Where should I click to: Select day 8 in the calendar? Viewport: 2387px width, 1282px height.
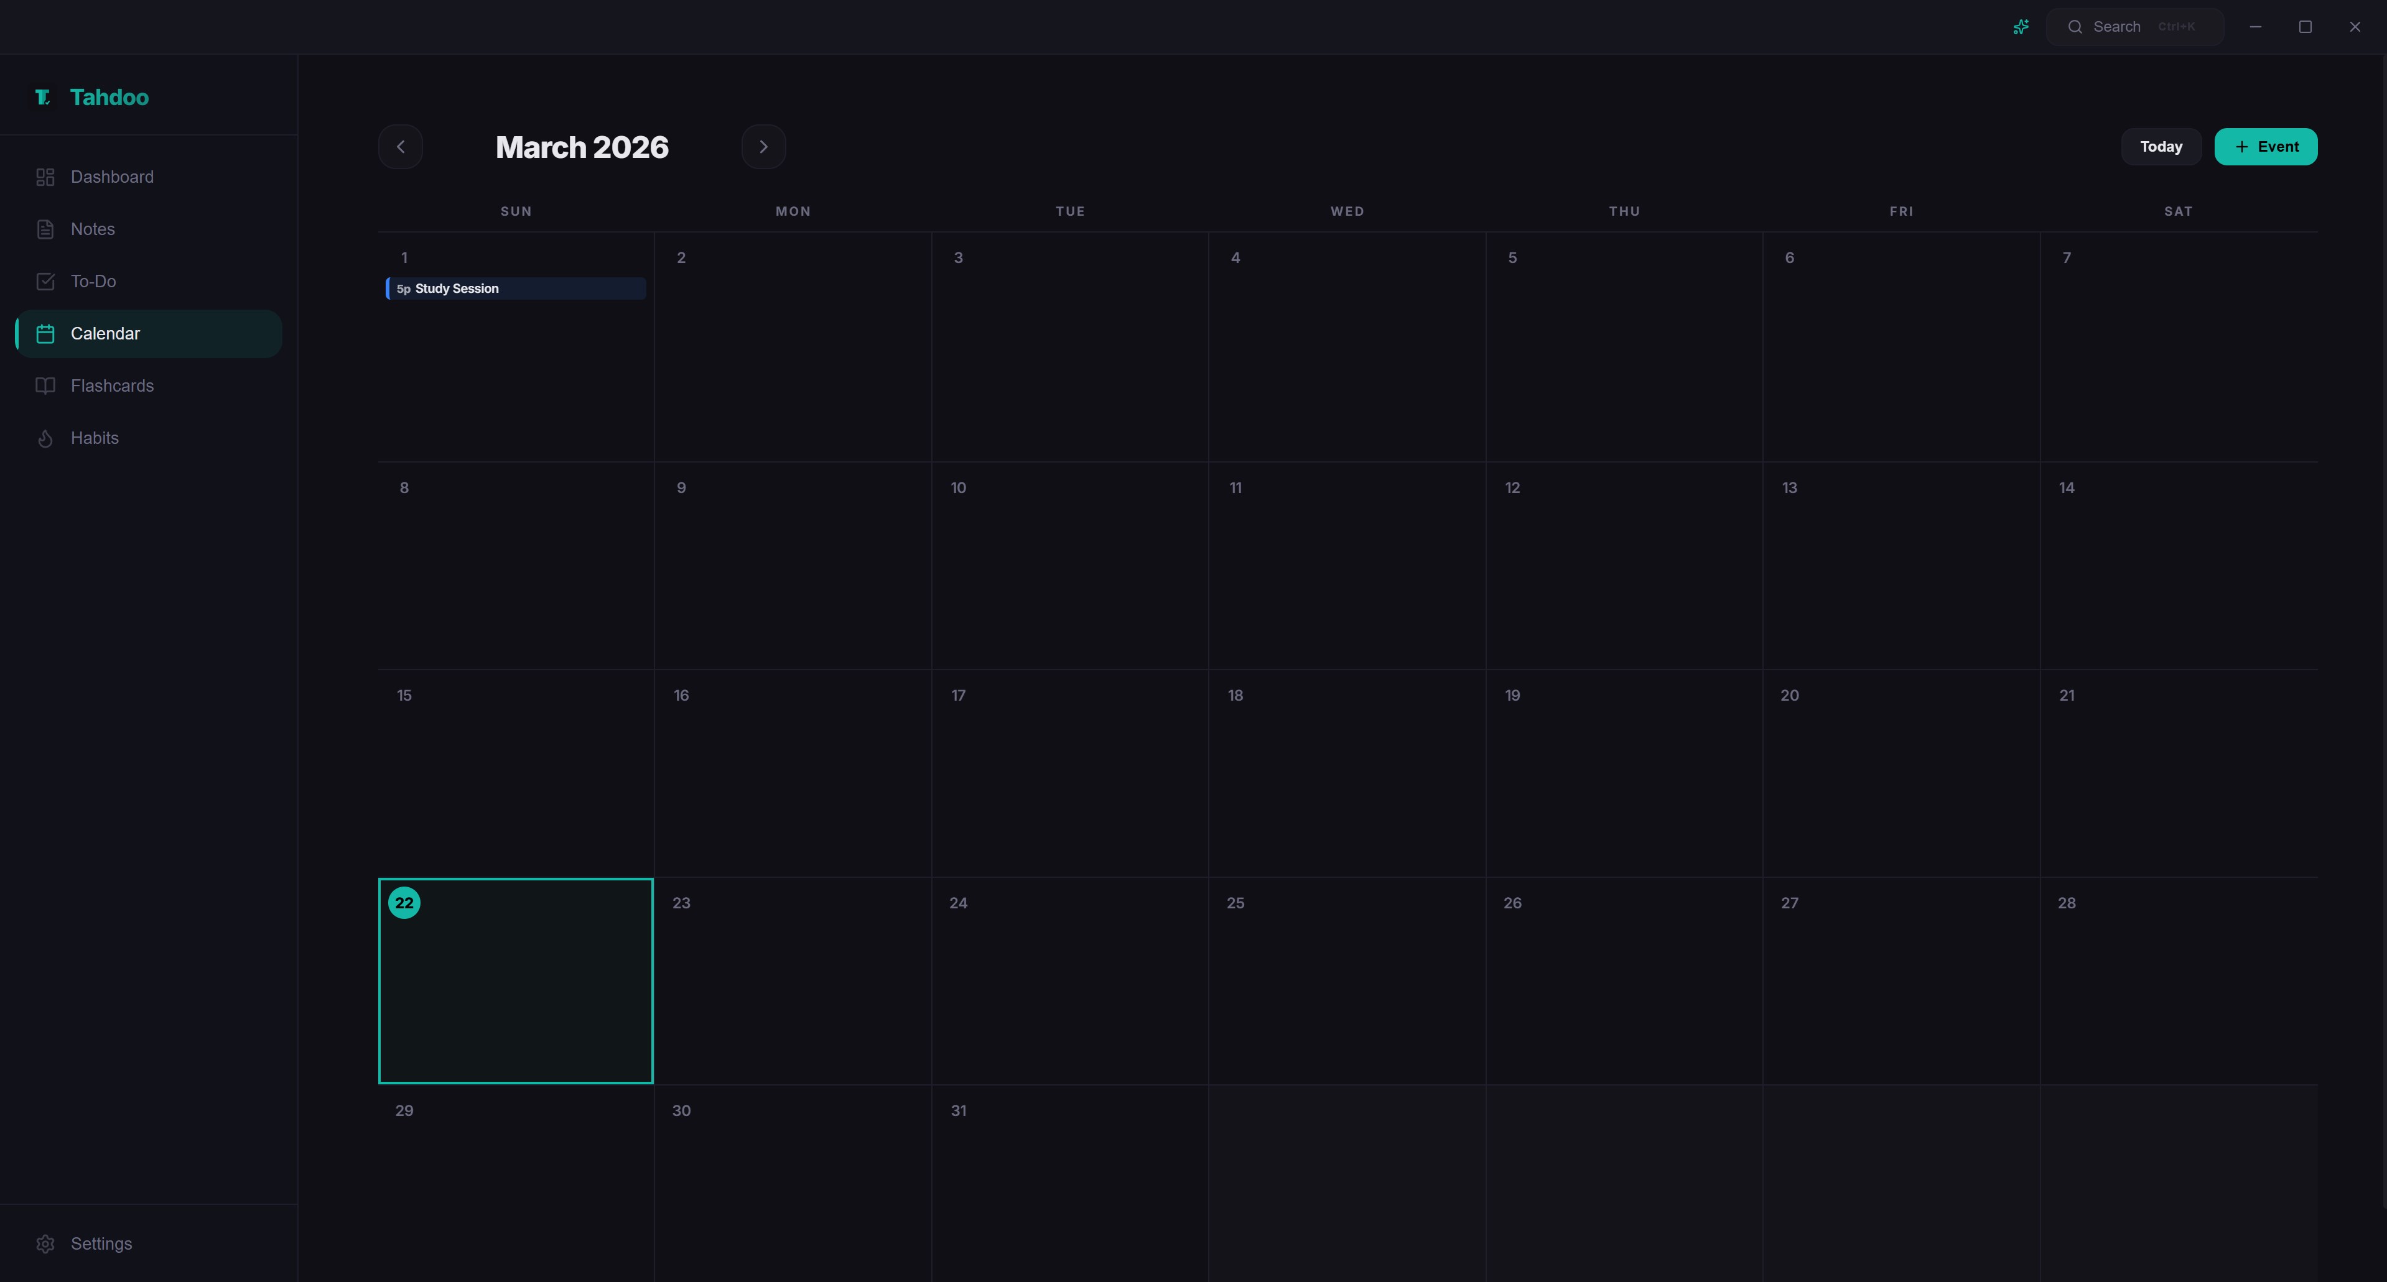pos(515,565)
